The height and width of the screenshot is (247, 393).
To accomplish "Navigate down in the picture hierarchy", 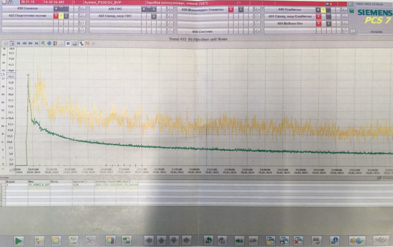I will coord(174,241).
